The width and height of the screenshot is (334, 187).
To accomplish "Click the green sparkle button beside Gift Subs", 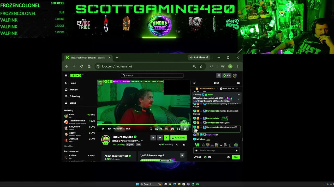I will pos(166,138).
